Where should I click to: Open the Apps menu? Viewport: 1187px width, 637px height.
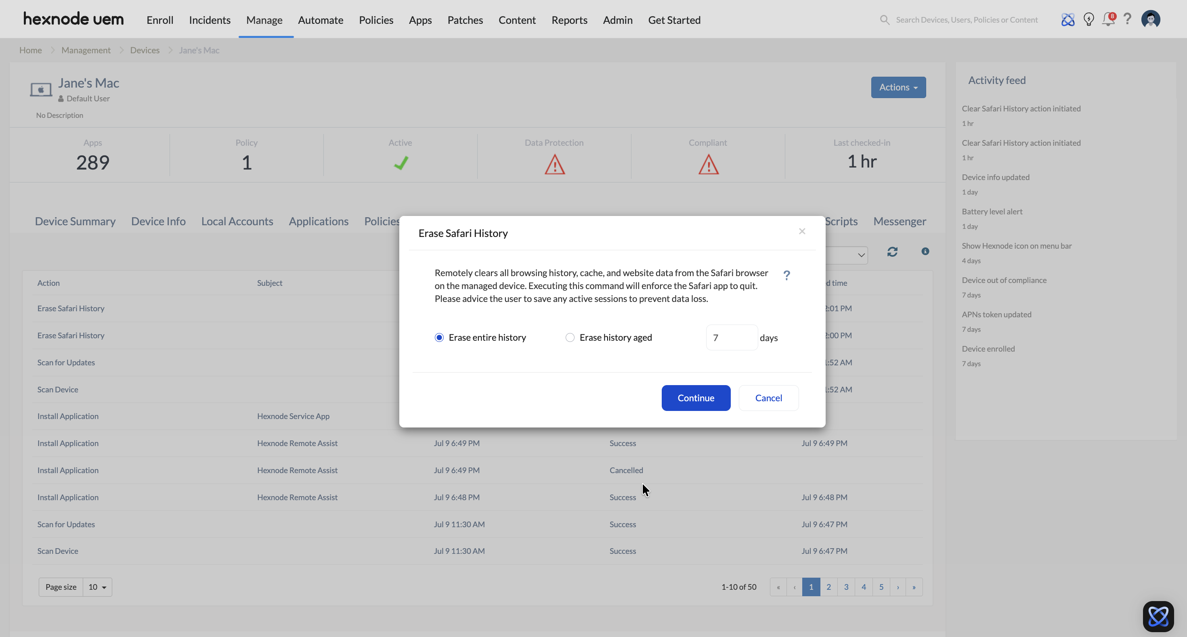tap(420, 20)
